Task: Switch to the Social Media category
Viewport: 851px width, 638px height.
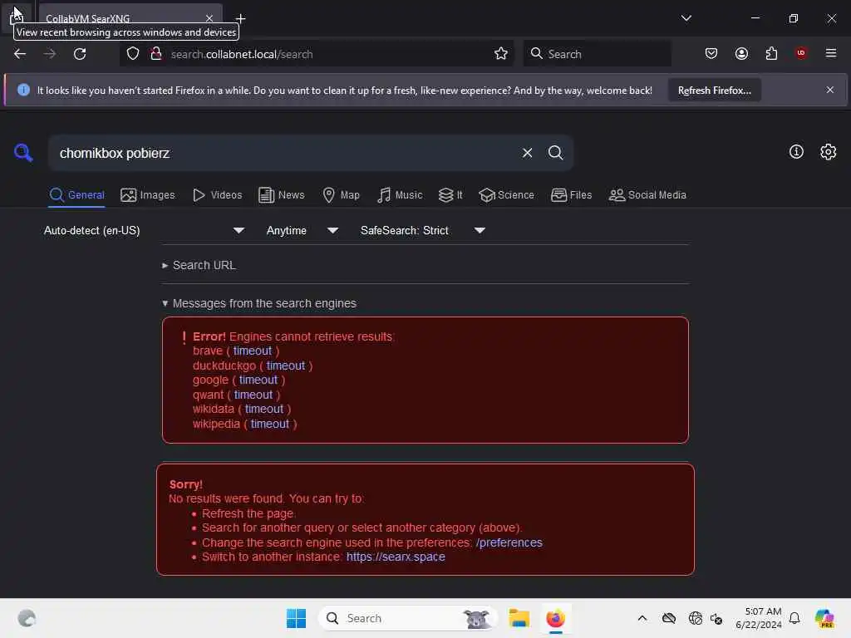Action: (x=647, y=194)
